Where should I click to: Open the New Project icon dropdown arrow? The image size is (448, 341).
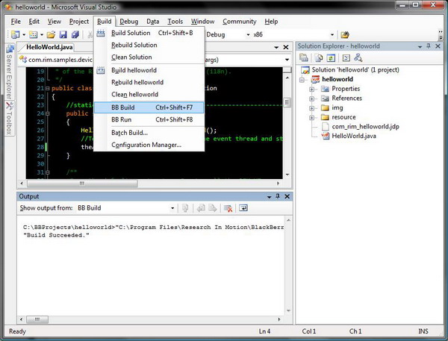pos(24,35)
